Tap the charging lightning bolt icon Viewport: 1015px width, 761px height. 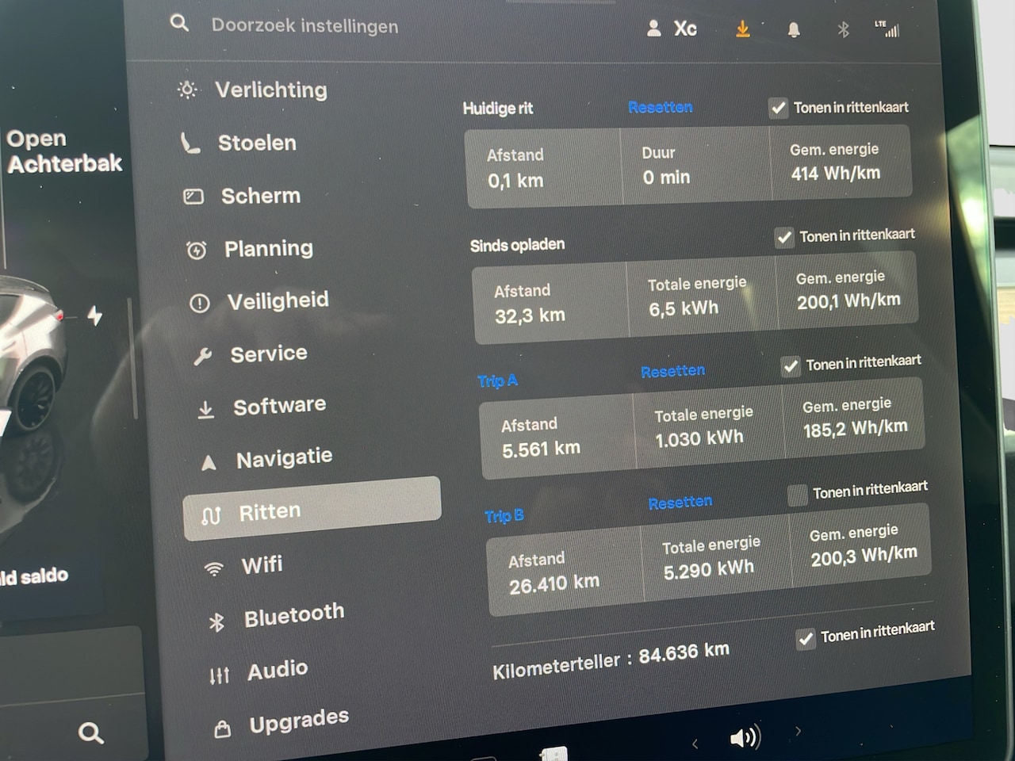[95, 315]
